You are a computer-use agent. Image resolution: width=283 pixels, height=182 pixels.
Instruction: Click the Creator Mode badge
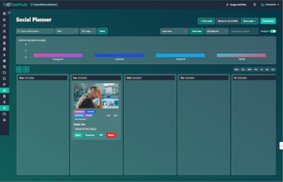44,5
